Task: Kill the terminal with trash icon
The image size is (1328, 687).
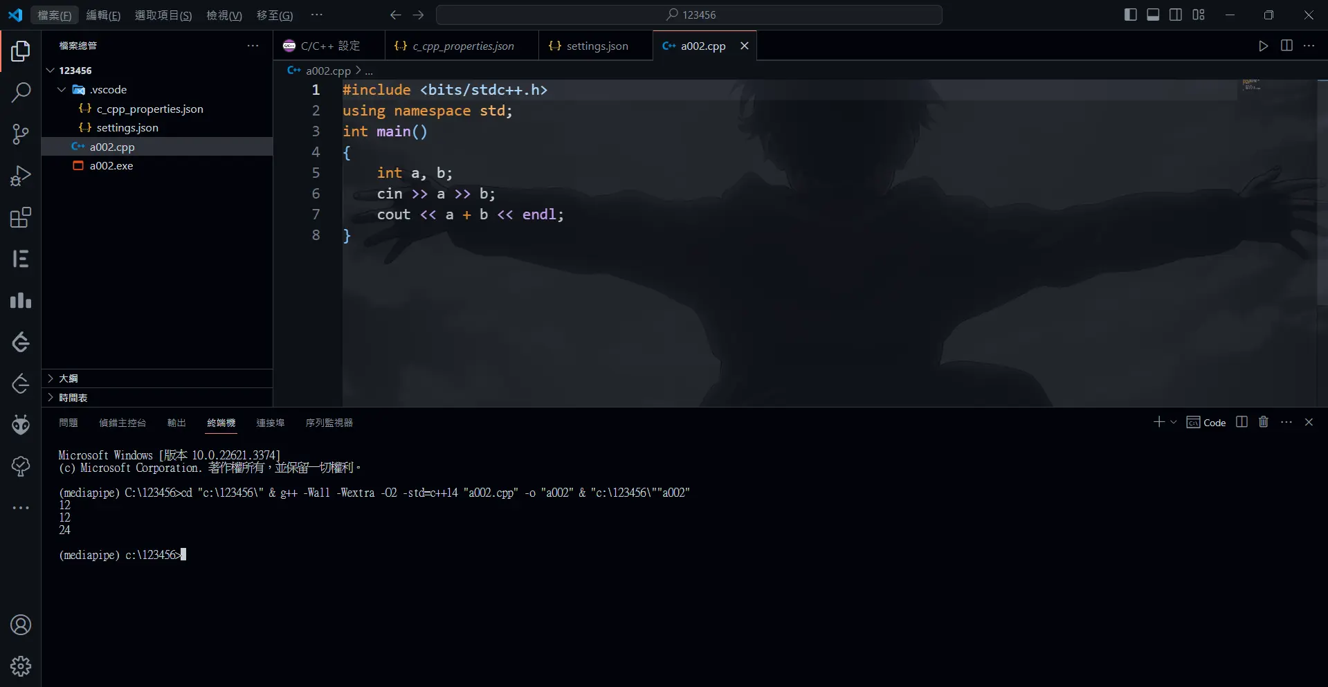Action: click(1263, 422)
